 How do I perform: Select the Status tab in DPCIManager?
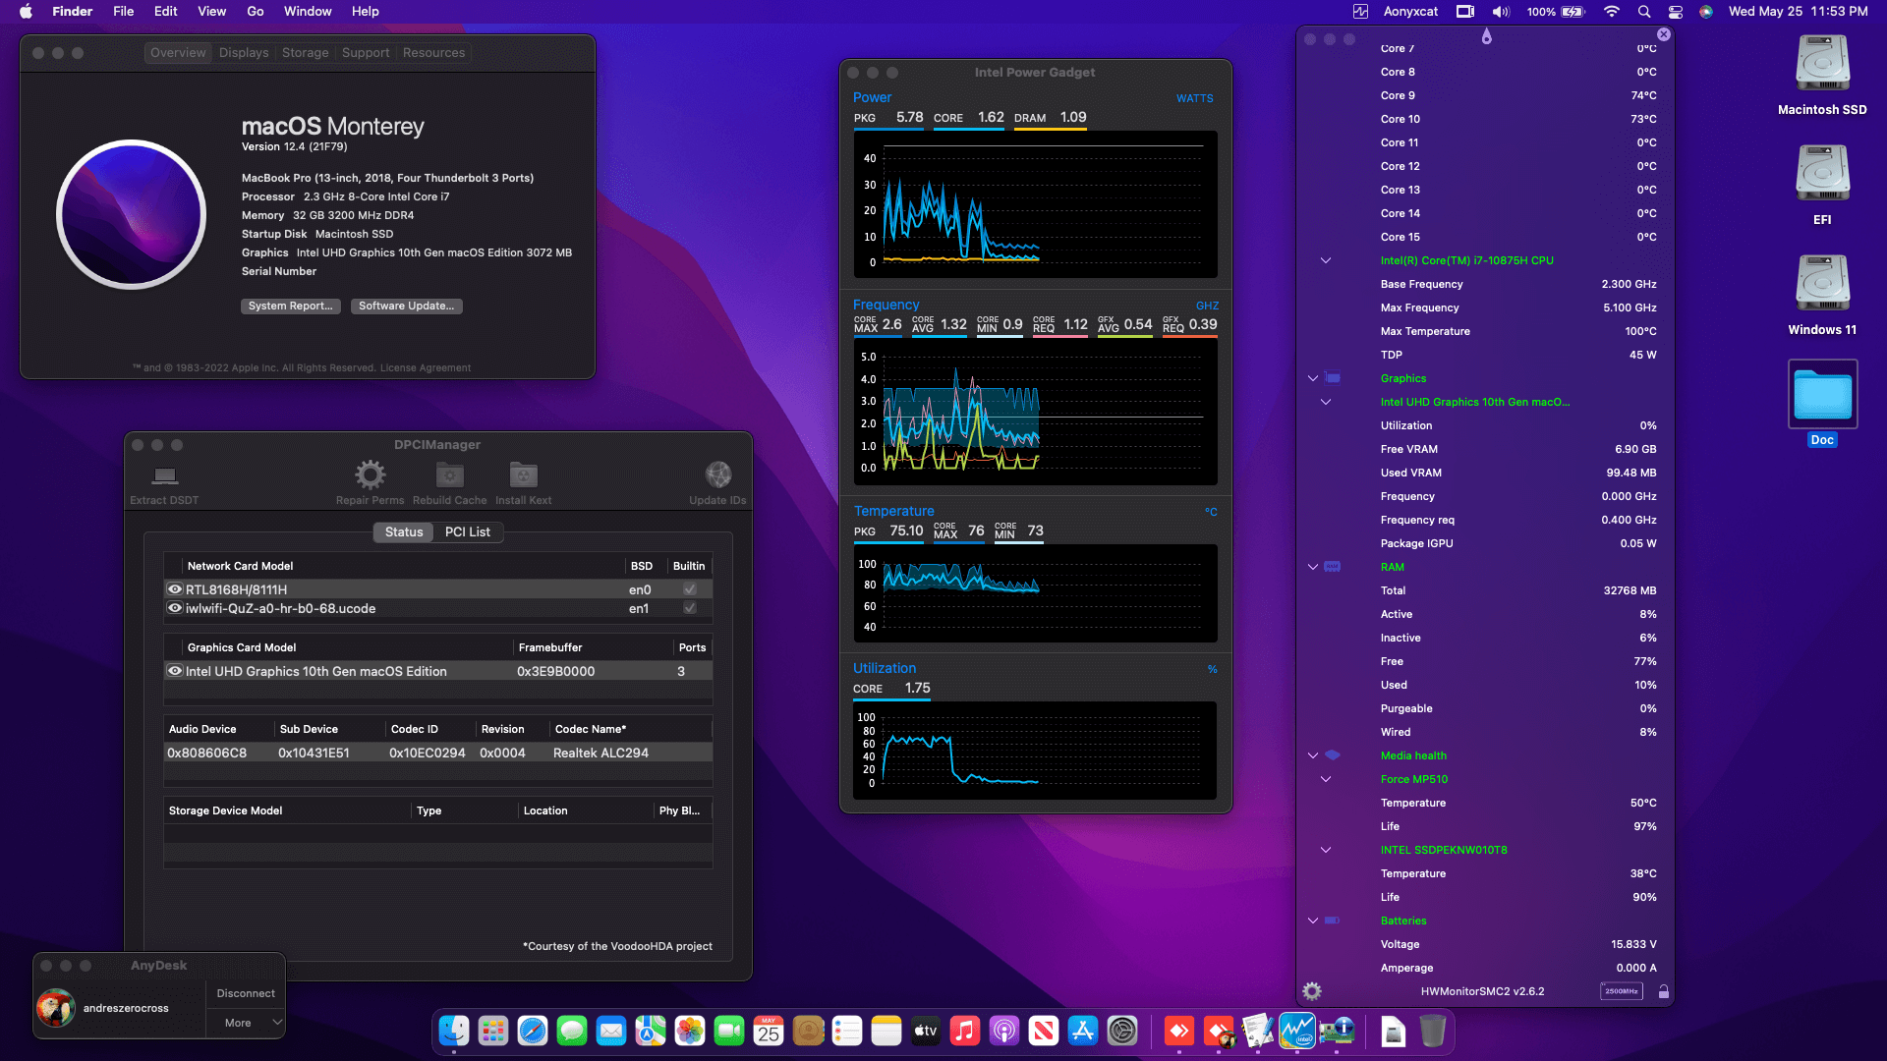point(404,531)
